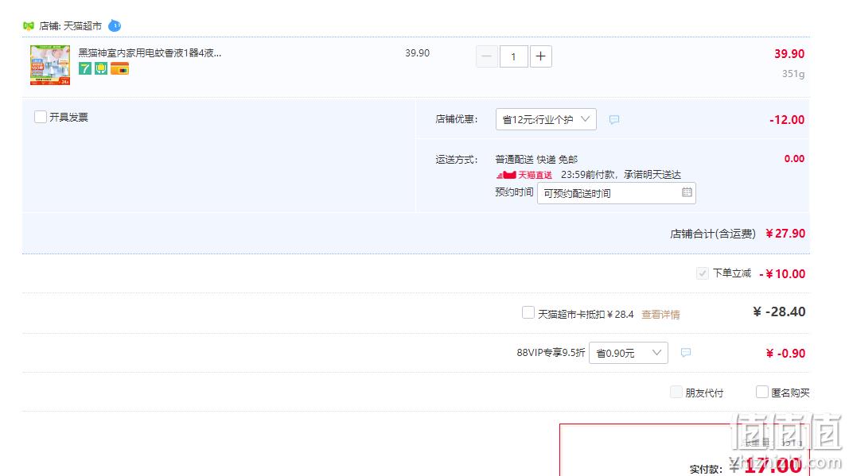Enable the 开具发票 invoice checkbox
This screenshot has height=476, width=849.
click(x=41, y=117)
